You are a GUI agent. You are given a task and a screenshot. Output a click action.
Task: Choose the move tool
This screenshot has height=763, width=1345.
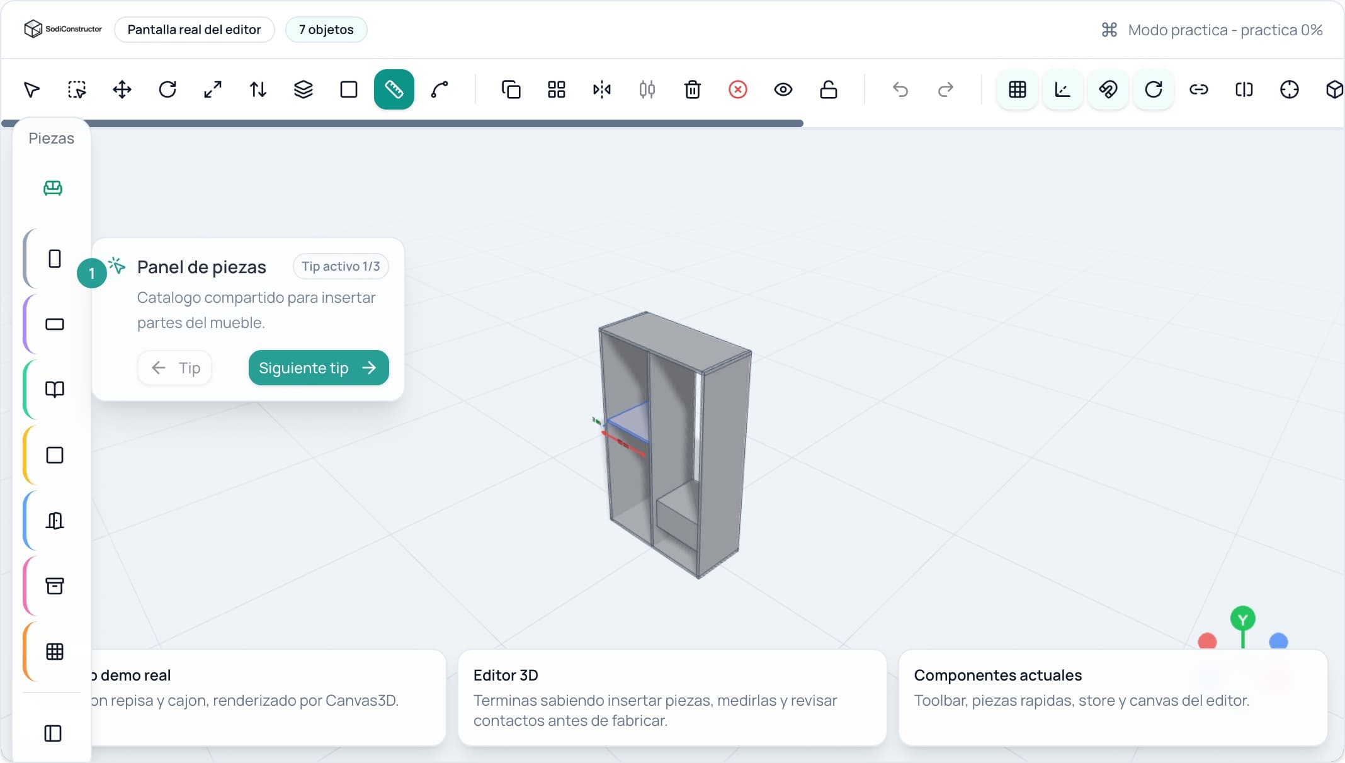point(122,89)
